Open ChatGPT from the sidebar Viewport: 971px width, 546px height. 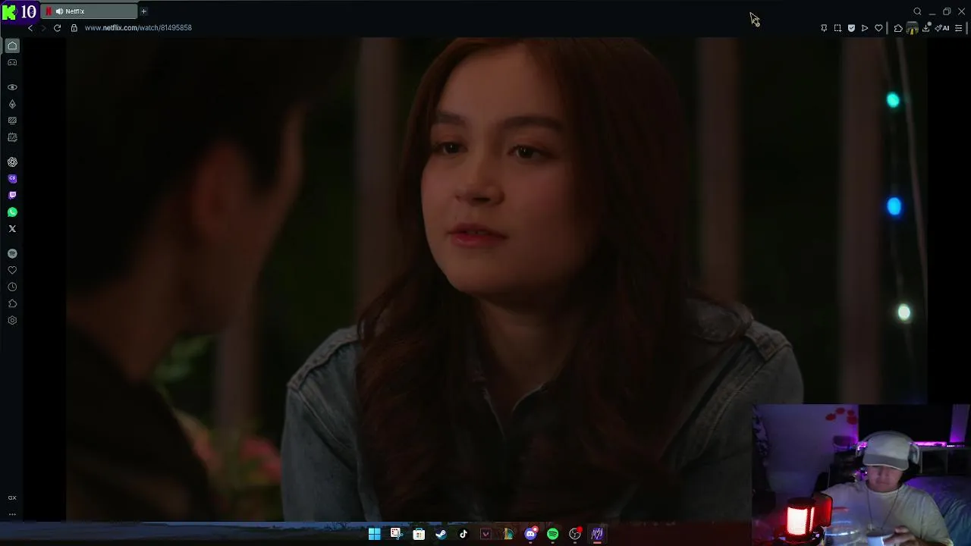click(x=12, y=162)
